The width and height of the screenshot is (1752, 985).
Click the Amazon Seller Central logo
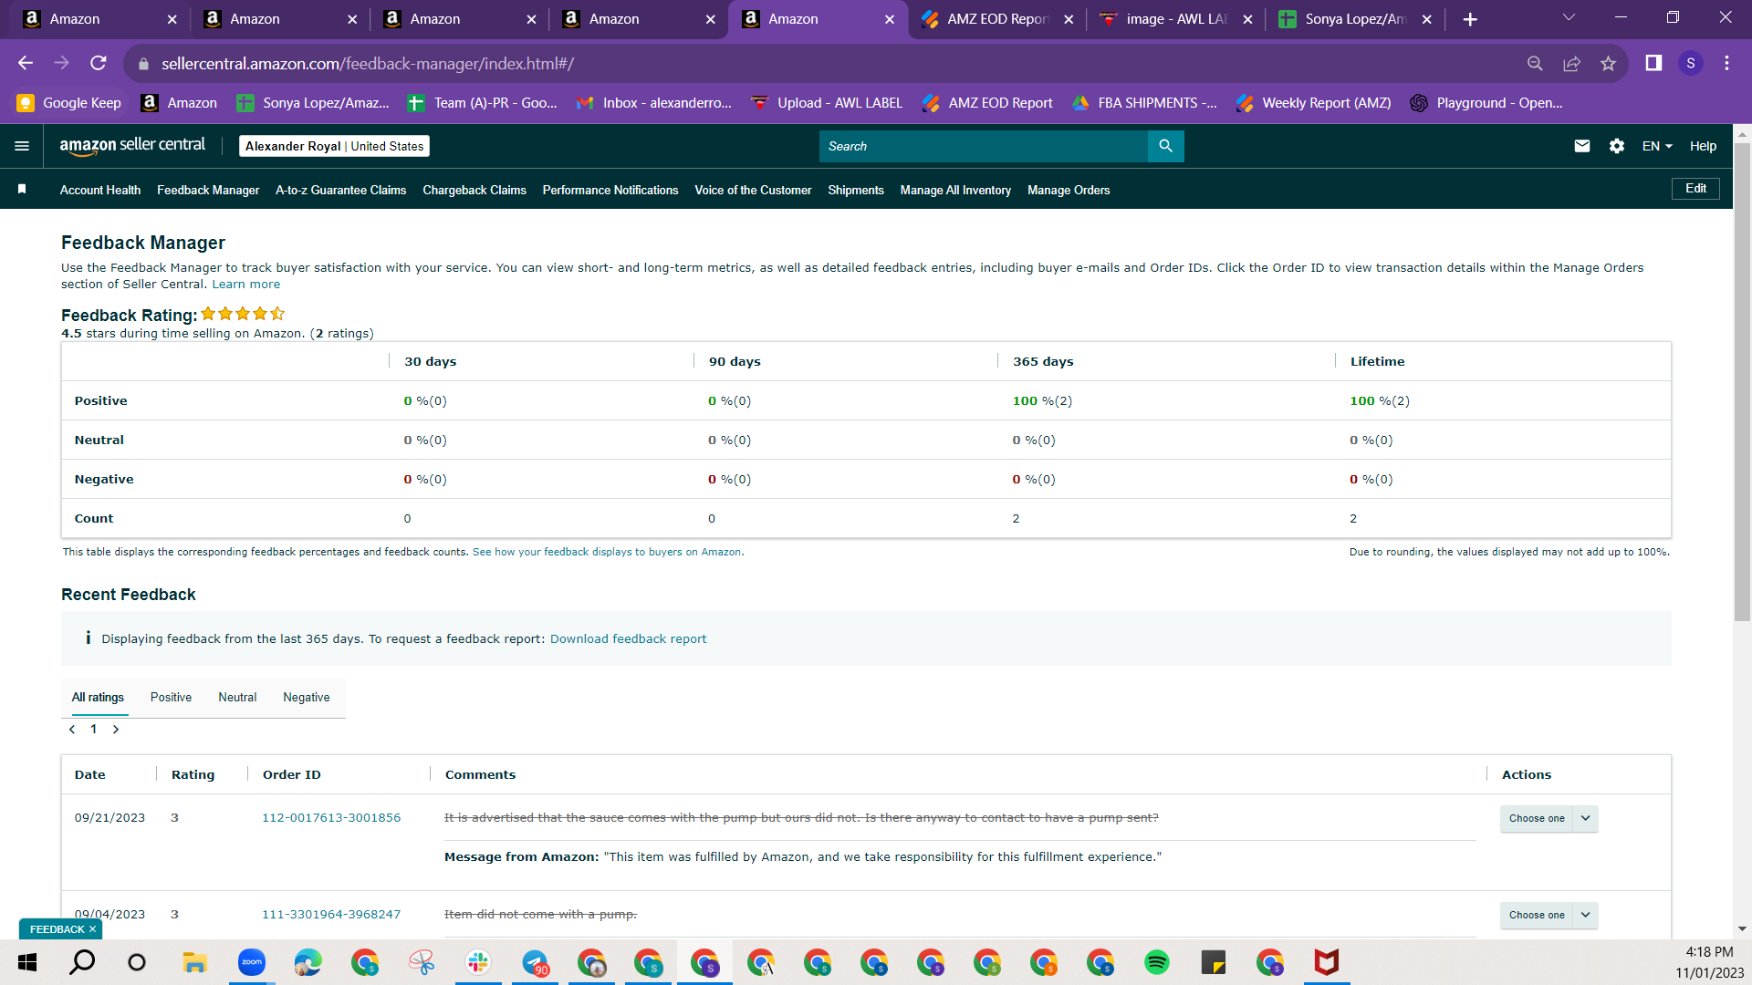click(x=132, y=146)
